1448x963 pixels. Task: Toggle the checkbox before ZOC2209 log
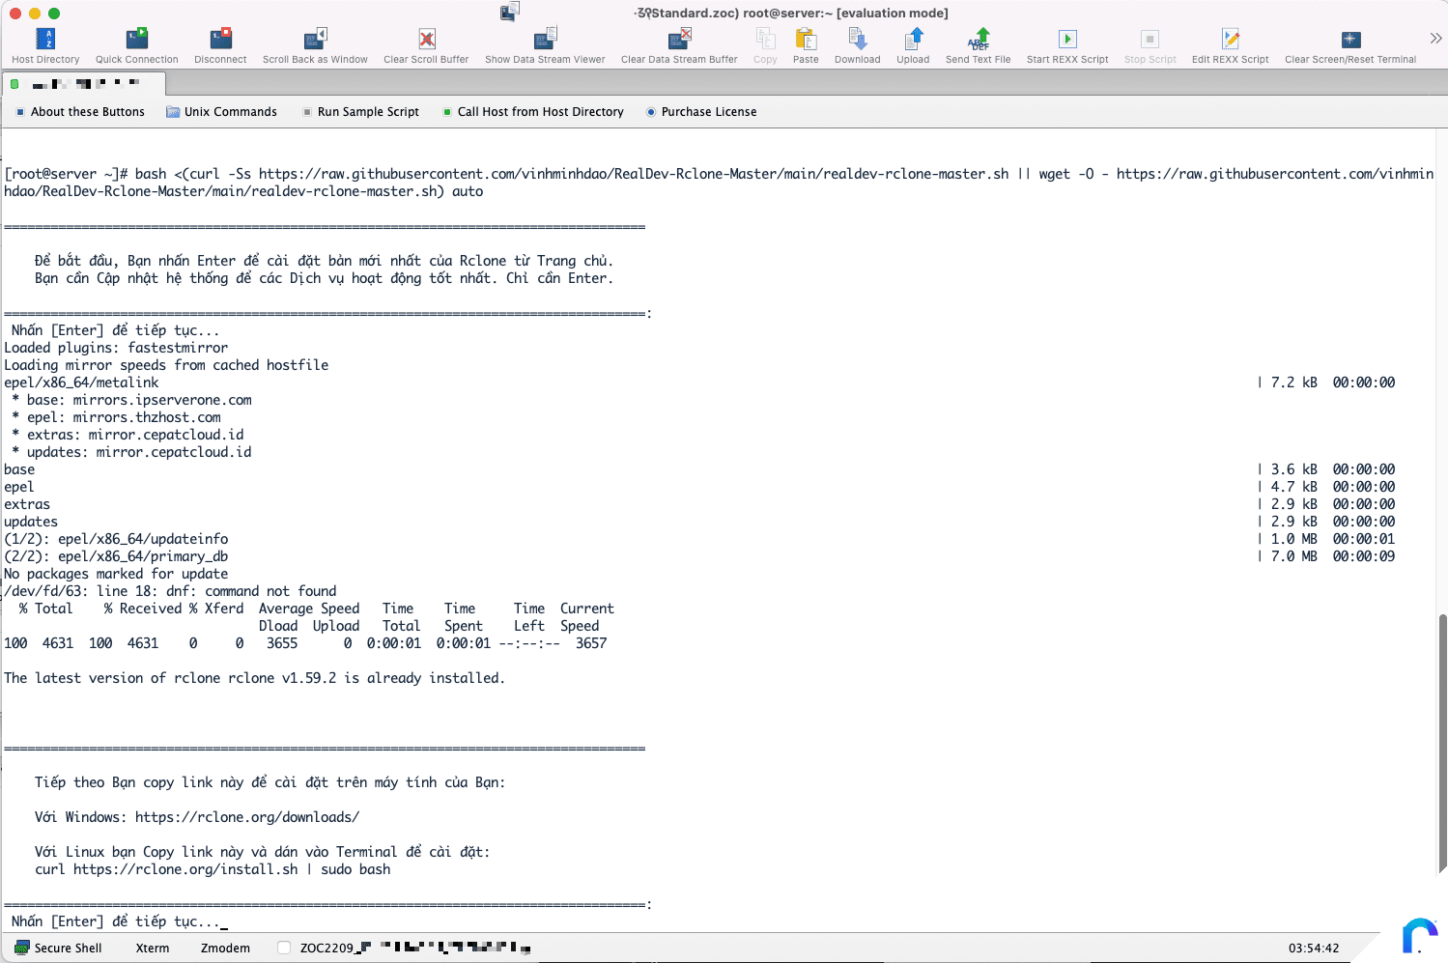point(284,949)
